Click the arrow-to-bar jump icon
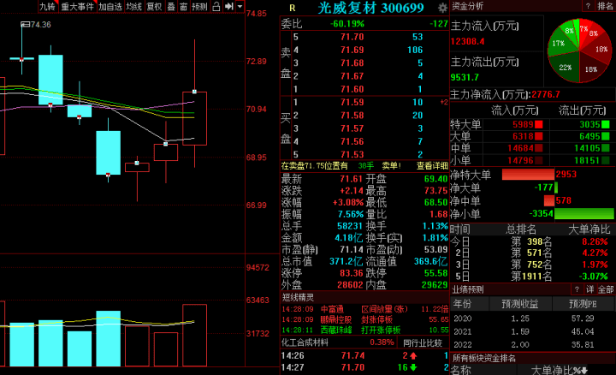The width and height of the screenshot is (616, 375). pos(228,6)
